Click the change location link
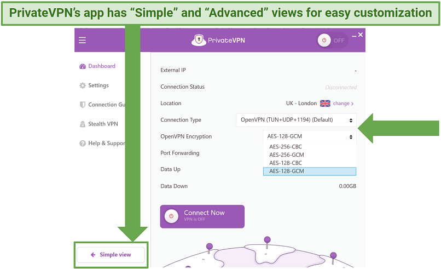The image size is (441, 269). pos(343,104)
